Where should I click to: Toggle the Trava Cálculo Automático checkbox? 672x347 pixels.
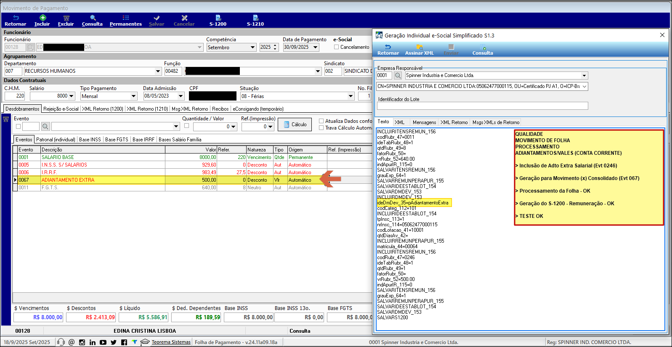point(321,128)
